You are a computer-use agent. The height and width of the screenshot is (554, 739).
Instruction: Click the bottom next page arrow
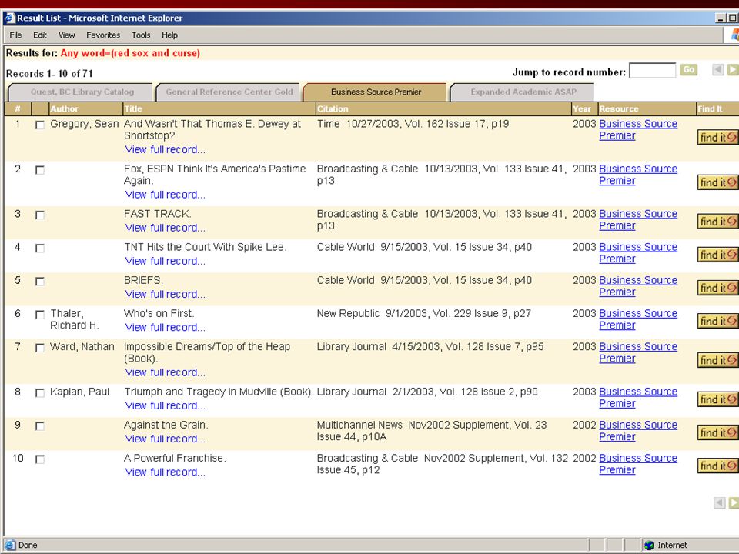tap(734, 502)
